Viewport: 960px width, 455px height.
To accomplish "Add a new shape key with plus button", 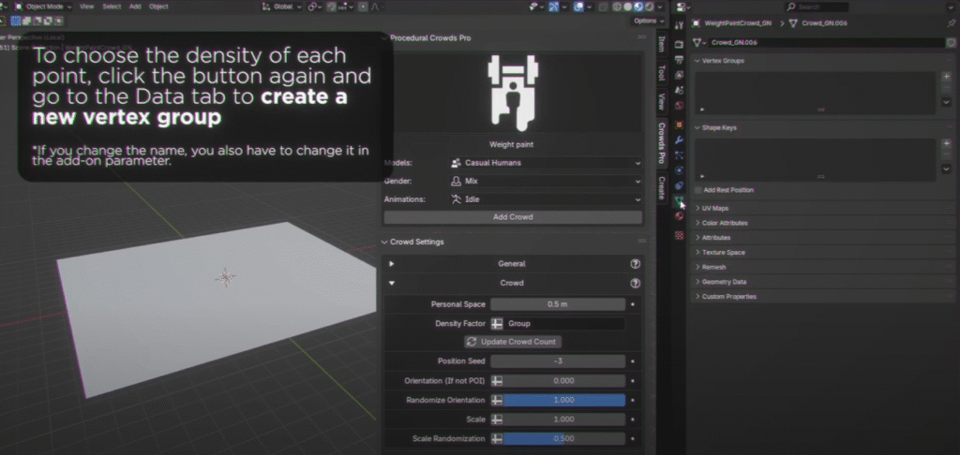I will pos(946,143).
